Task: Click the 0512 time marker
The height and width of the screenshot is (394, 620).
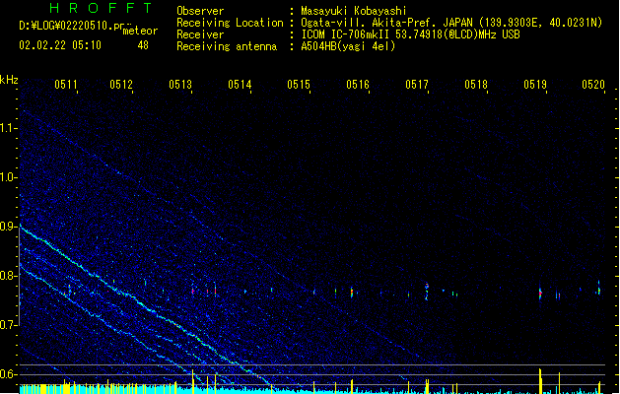Action: 121,85
